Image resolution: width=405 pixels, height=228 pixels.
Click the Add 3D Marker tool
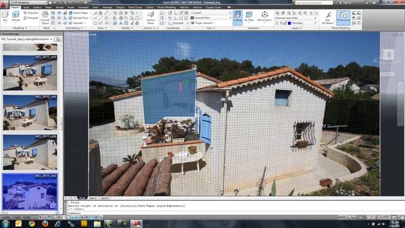pos(328,18)
